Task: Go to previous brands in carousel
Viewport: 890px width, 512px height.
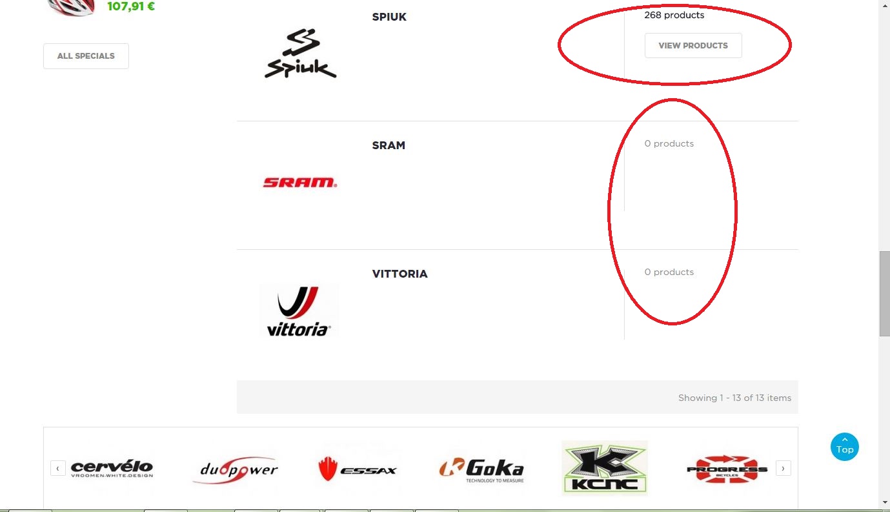Action: pos(58,468)
